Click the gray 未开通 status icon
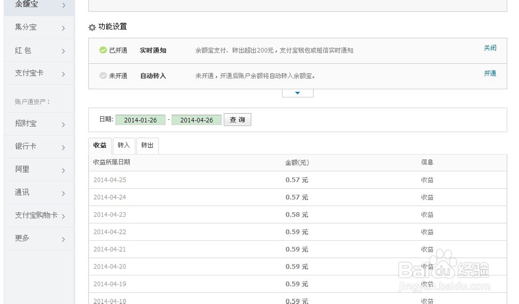The width and height of the screenshot is (519, 304). (103, 76)
